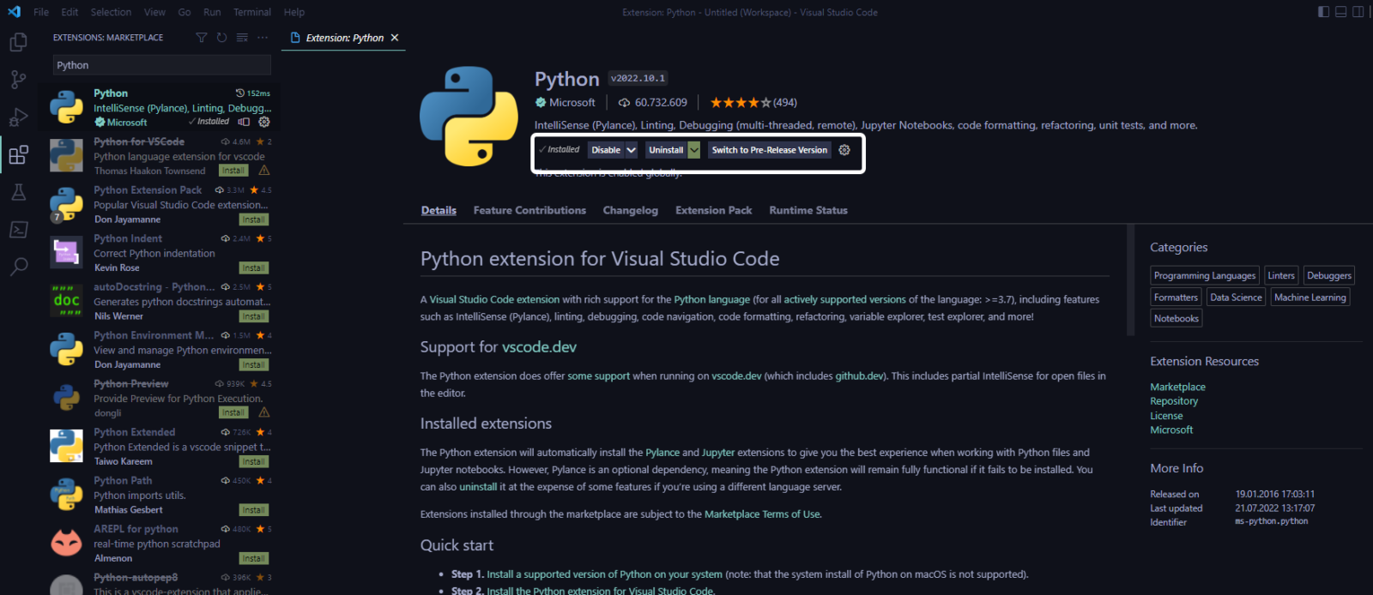Open the vscode.dev heading link
The height and width of the screenshot is (595, 1373).
click(x=539, y=347)
